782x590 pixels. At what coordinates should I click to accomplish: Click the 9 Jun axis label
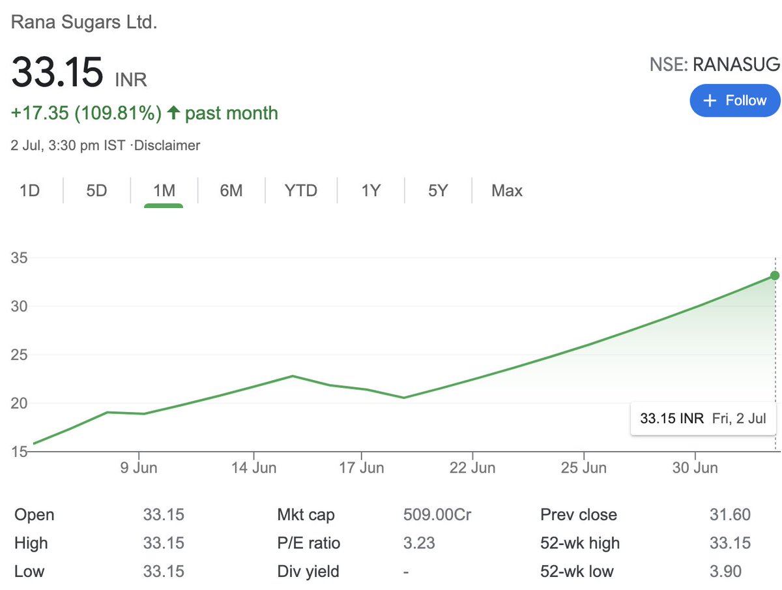point(139,468)
